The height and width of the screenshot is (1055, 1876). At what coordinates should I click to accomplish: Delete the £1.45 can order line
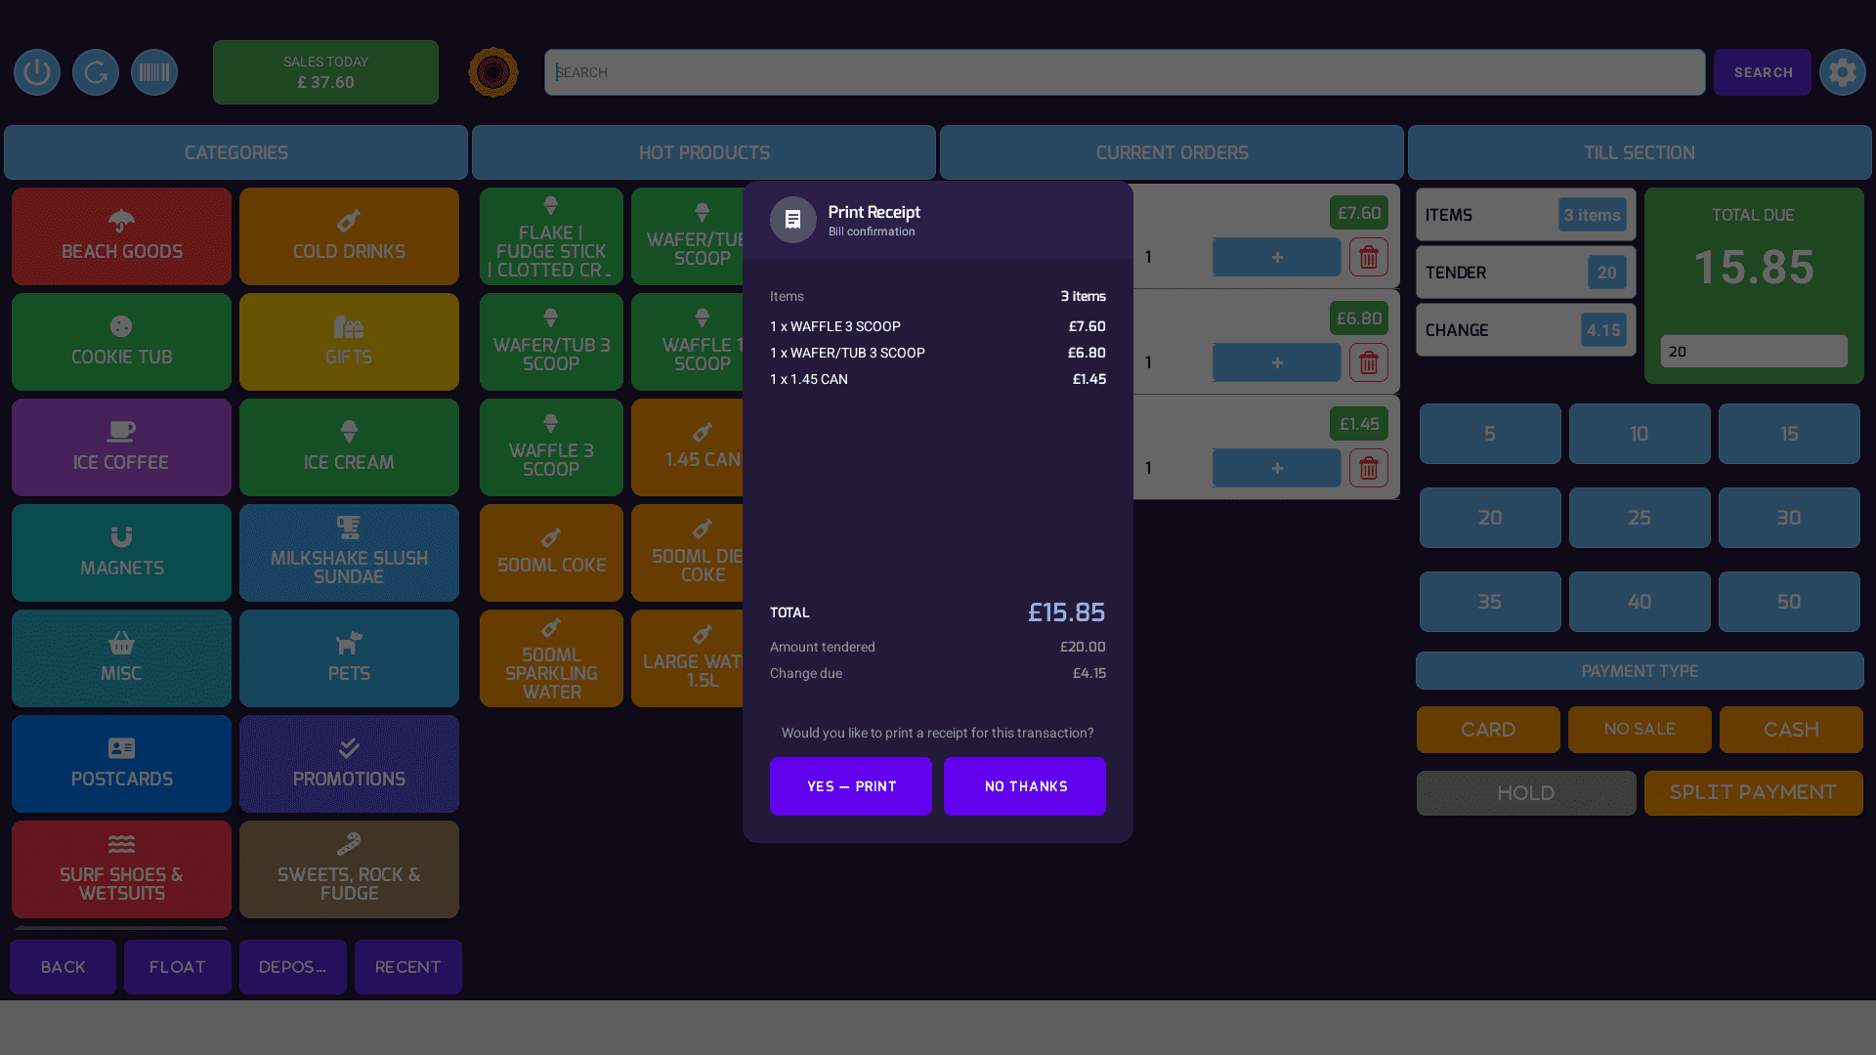click(1368, 468)
